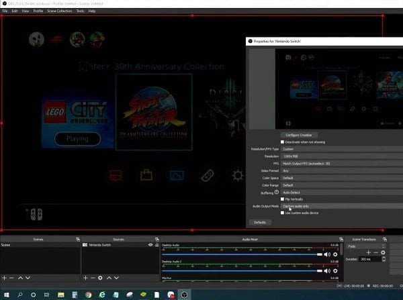403x300 pixels.
Task: Open the Resolution 1360x768 combo box
Action: click(x=342, y=156)
